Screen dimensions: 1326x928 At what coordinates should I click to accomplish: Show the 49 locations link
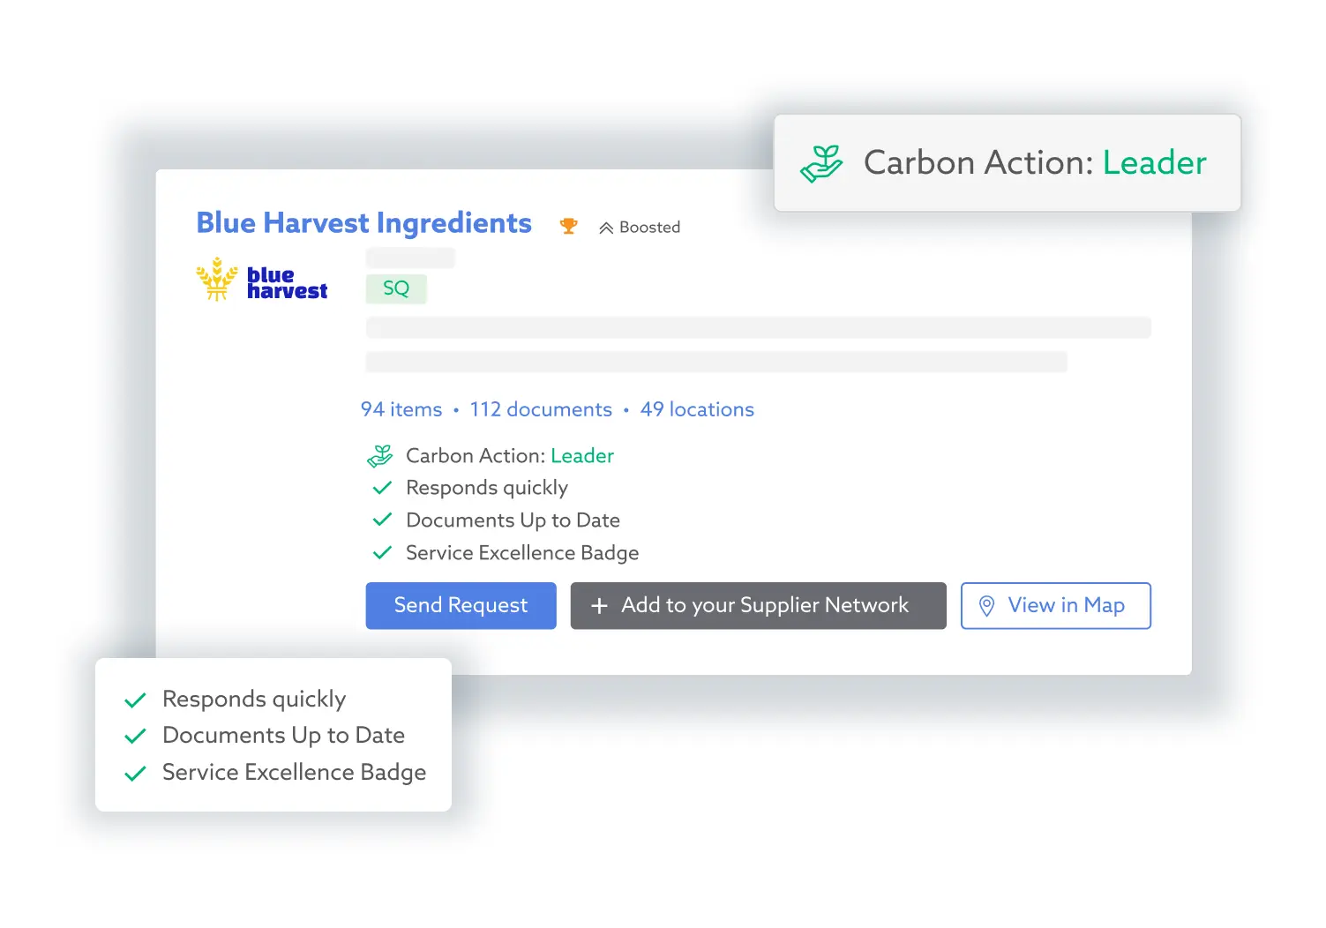pos(697,409)
